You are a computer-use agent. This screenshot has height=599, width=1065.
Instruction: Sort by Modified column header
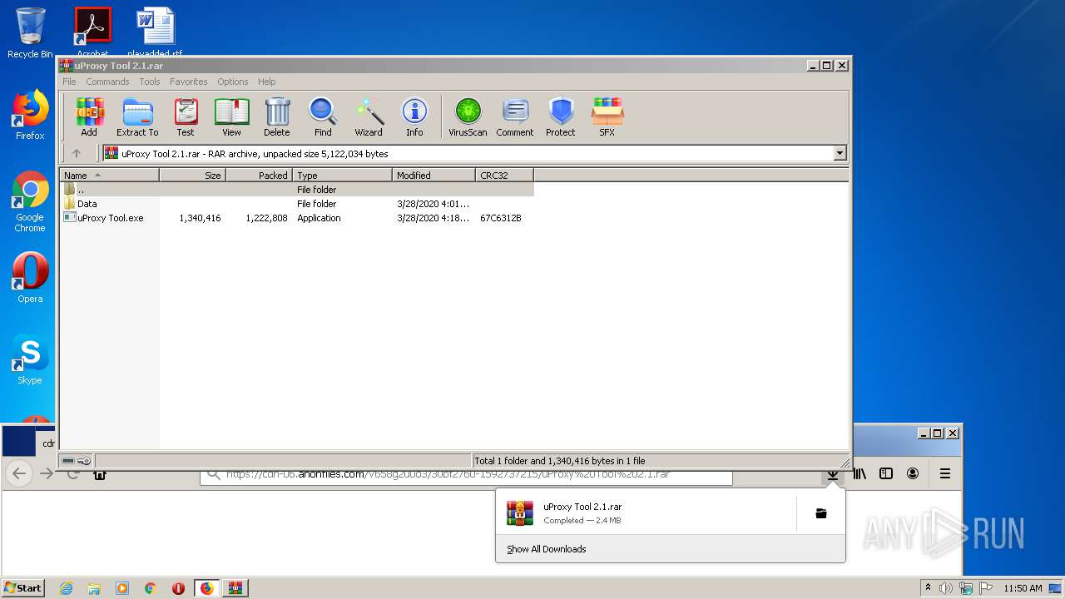pos(433,175)
